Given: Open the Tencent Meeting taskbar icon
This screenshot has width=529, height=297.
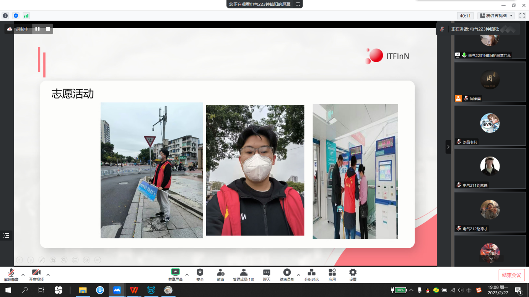Looking at the screenshot, I should [117, 290].
